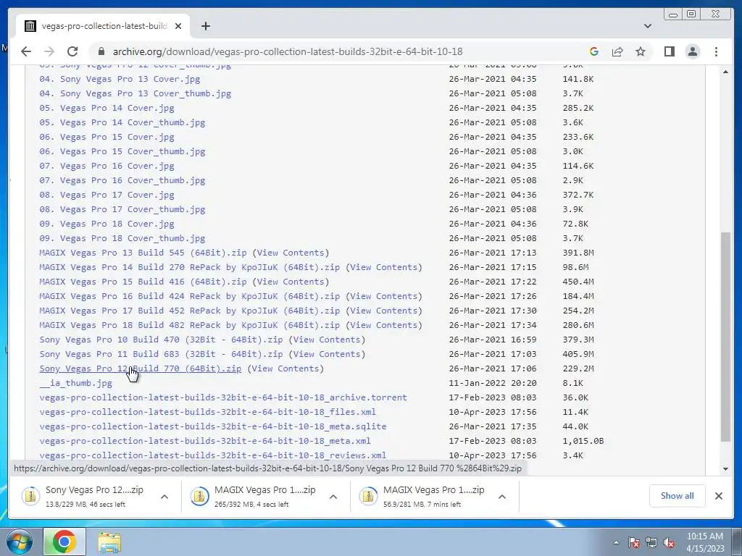Click the page scrollbar down arrow
This screenshot has width=742, height=556.
coord(725,469)
